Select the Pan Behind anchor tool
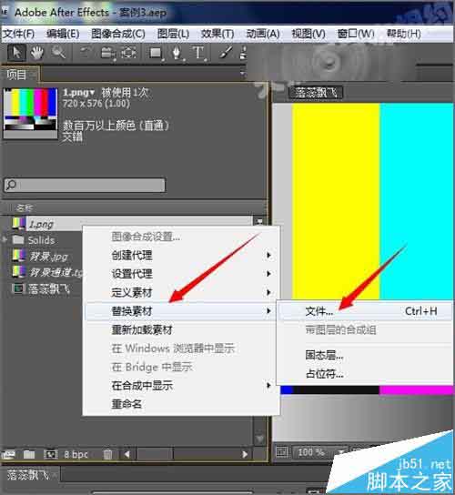Viewport: 455px width, 495px height. (x=129, y=53)
